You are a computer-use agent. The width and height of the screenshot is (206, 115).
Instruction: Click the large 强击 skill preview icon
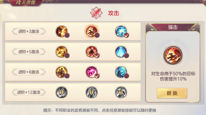pyautogui.click(x=173, y=55)
